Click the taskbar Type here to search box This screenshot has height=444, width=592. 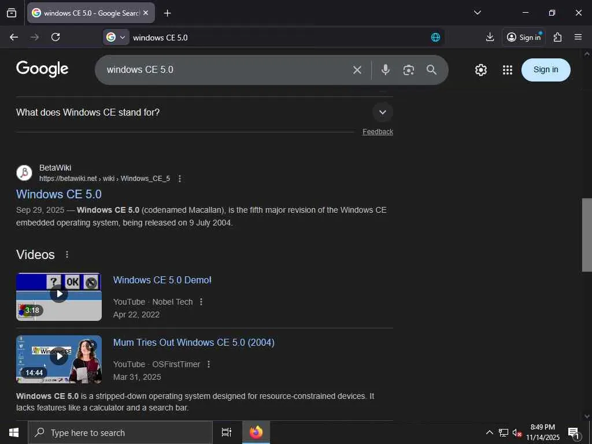coord(120,432)
